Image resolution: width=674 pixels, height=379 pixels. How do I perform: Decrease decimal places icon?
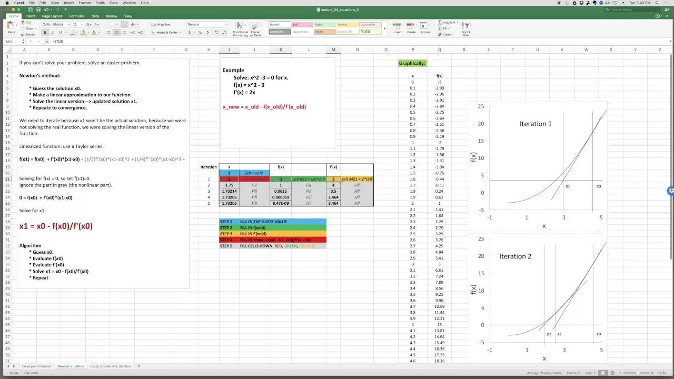224,33
